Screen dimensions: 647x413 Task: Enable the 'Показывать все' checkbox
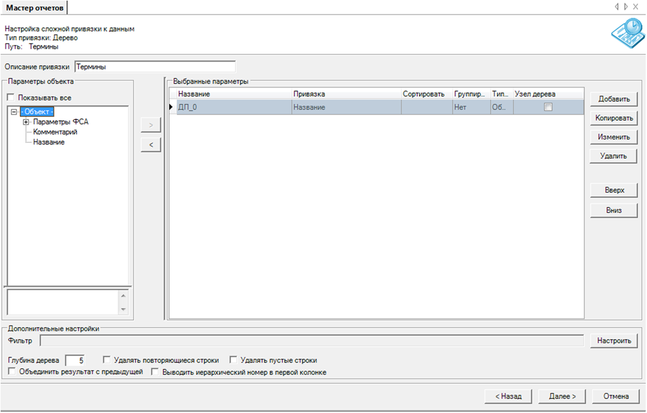(x=11, y=98)
